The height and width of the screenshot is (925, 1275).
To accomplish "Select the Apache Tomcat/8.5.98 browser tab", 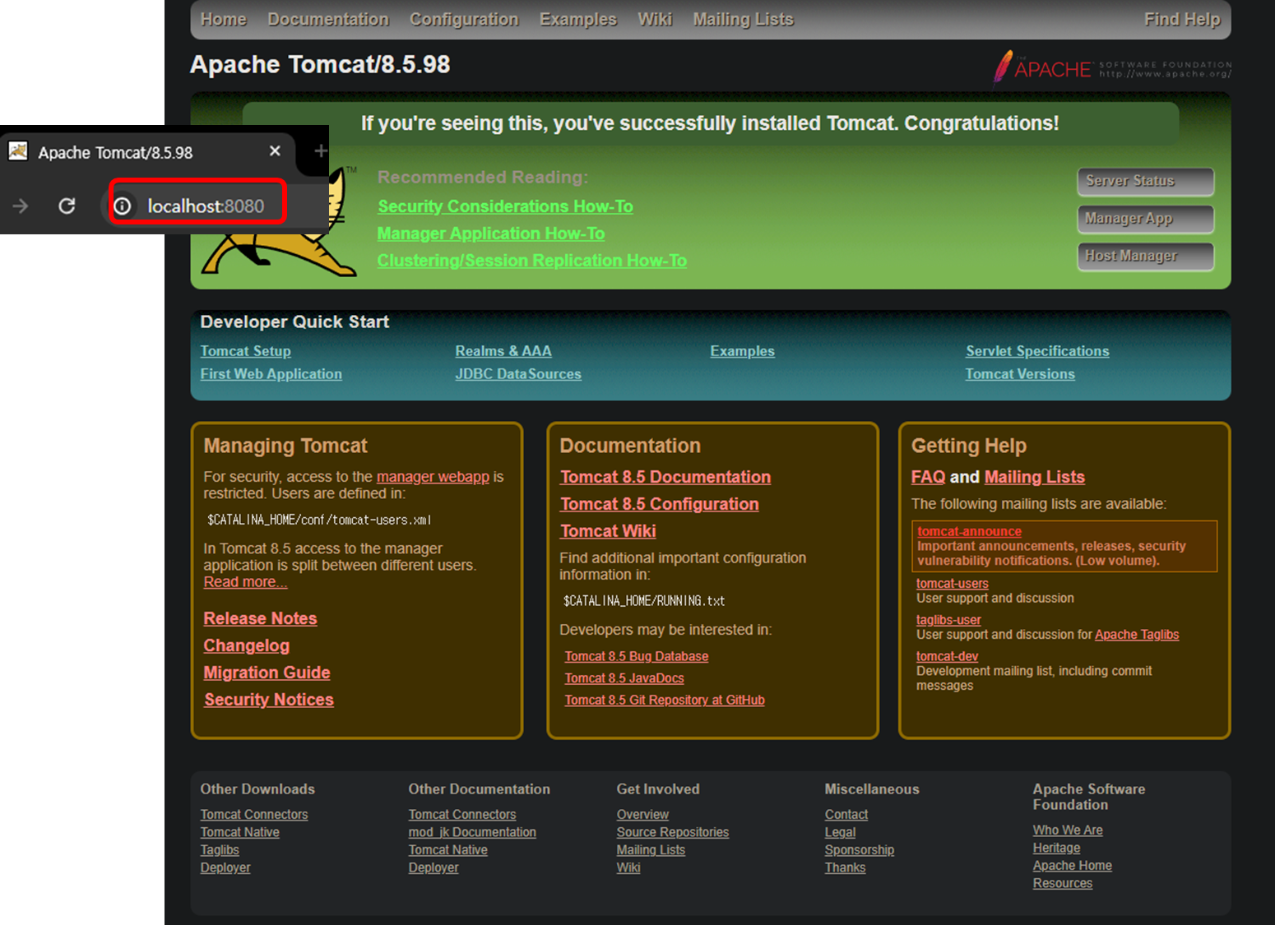I will pyautogui.click(x=146, y=152).
